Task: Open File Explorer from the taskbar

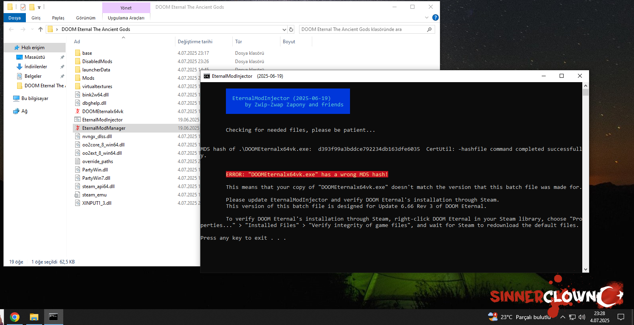Action: (x=34, y=317)
